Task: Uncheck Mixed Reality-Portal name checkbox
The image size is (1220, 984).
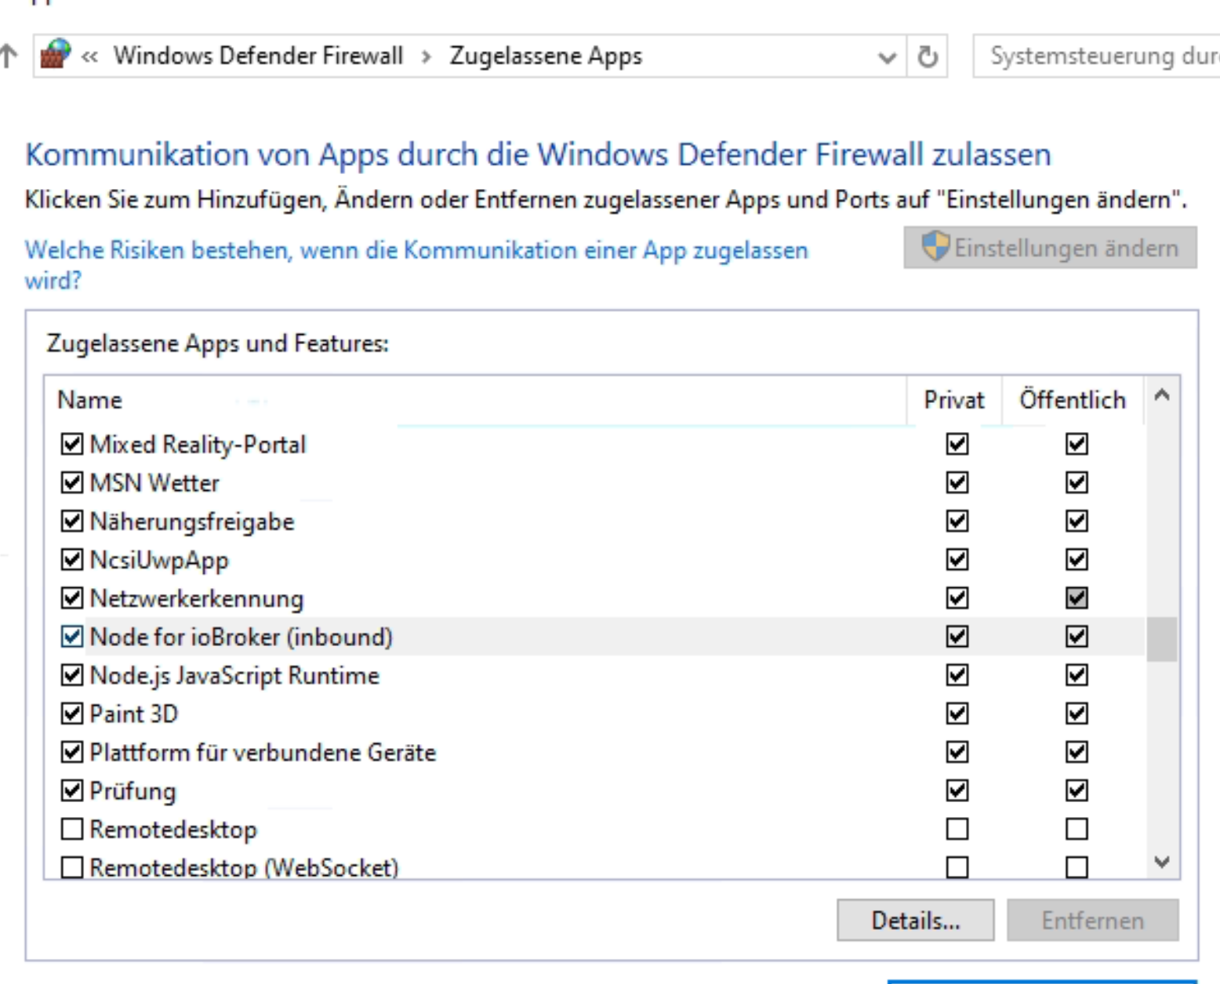Action: [71, 444]
